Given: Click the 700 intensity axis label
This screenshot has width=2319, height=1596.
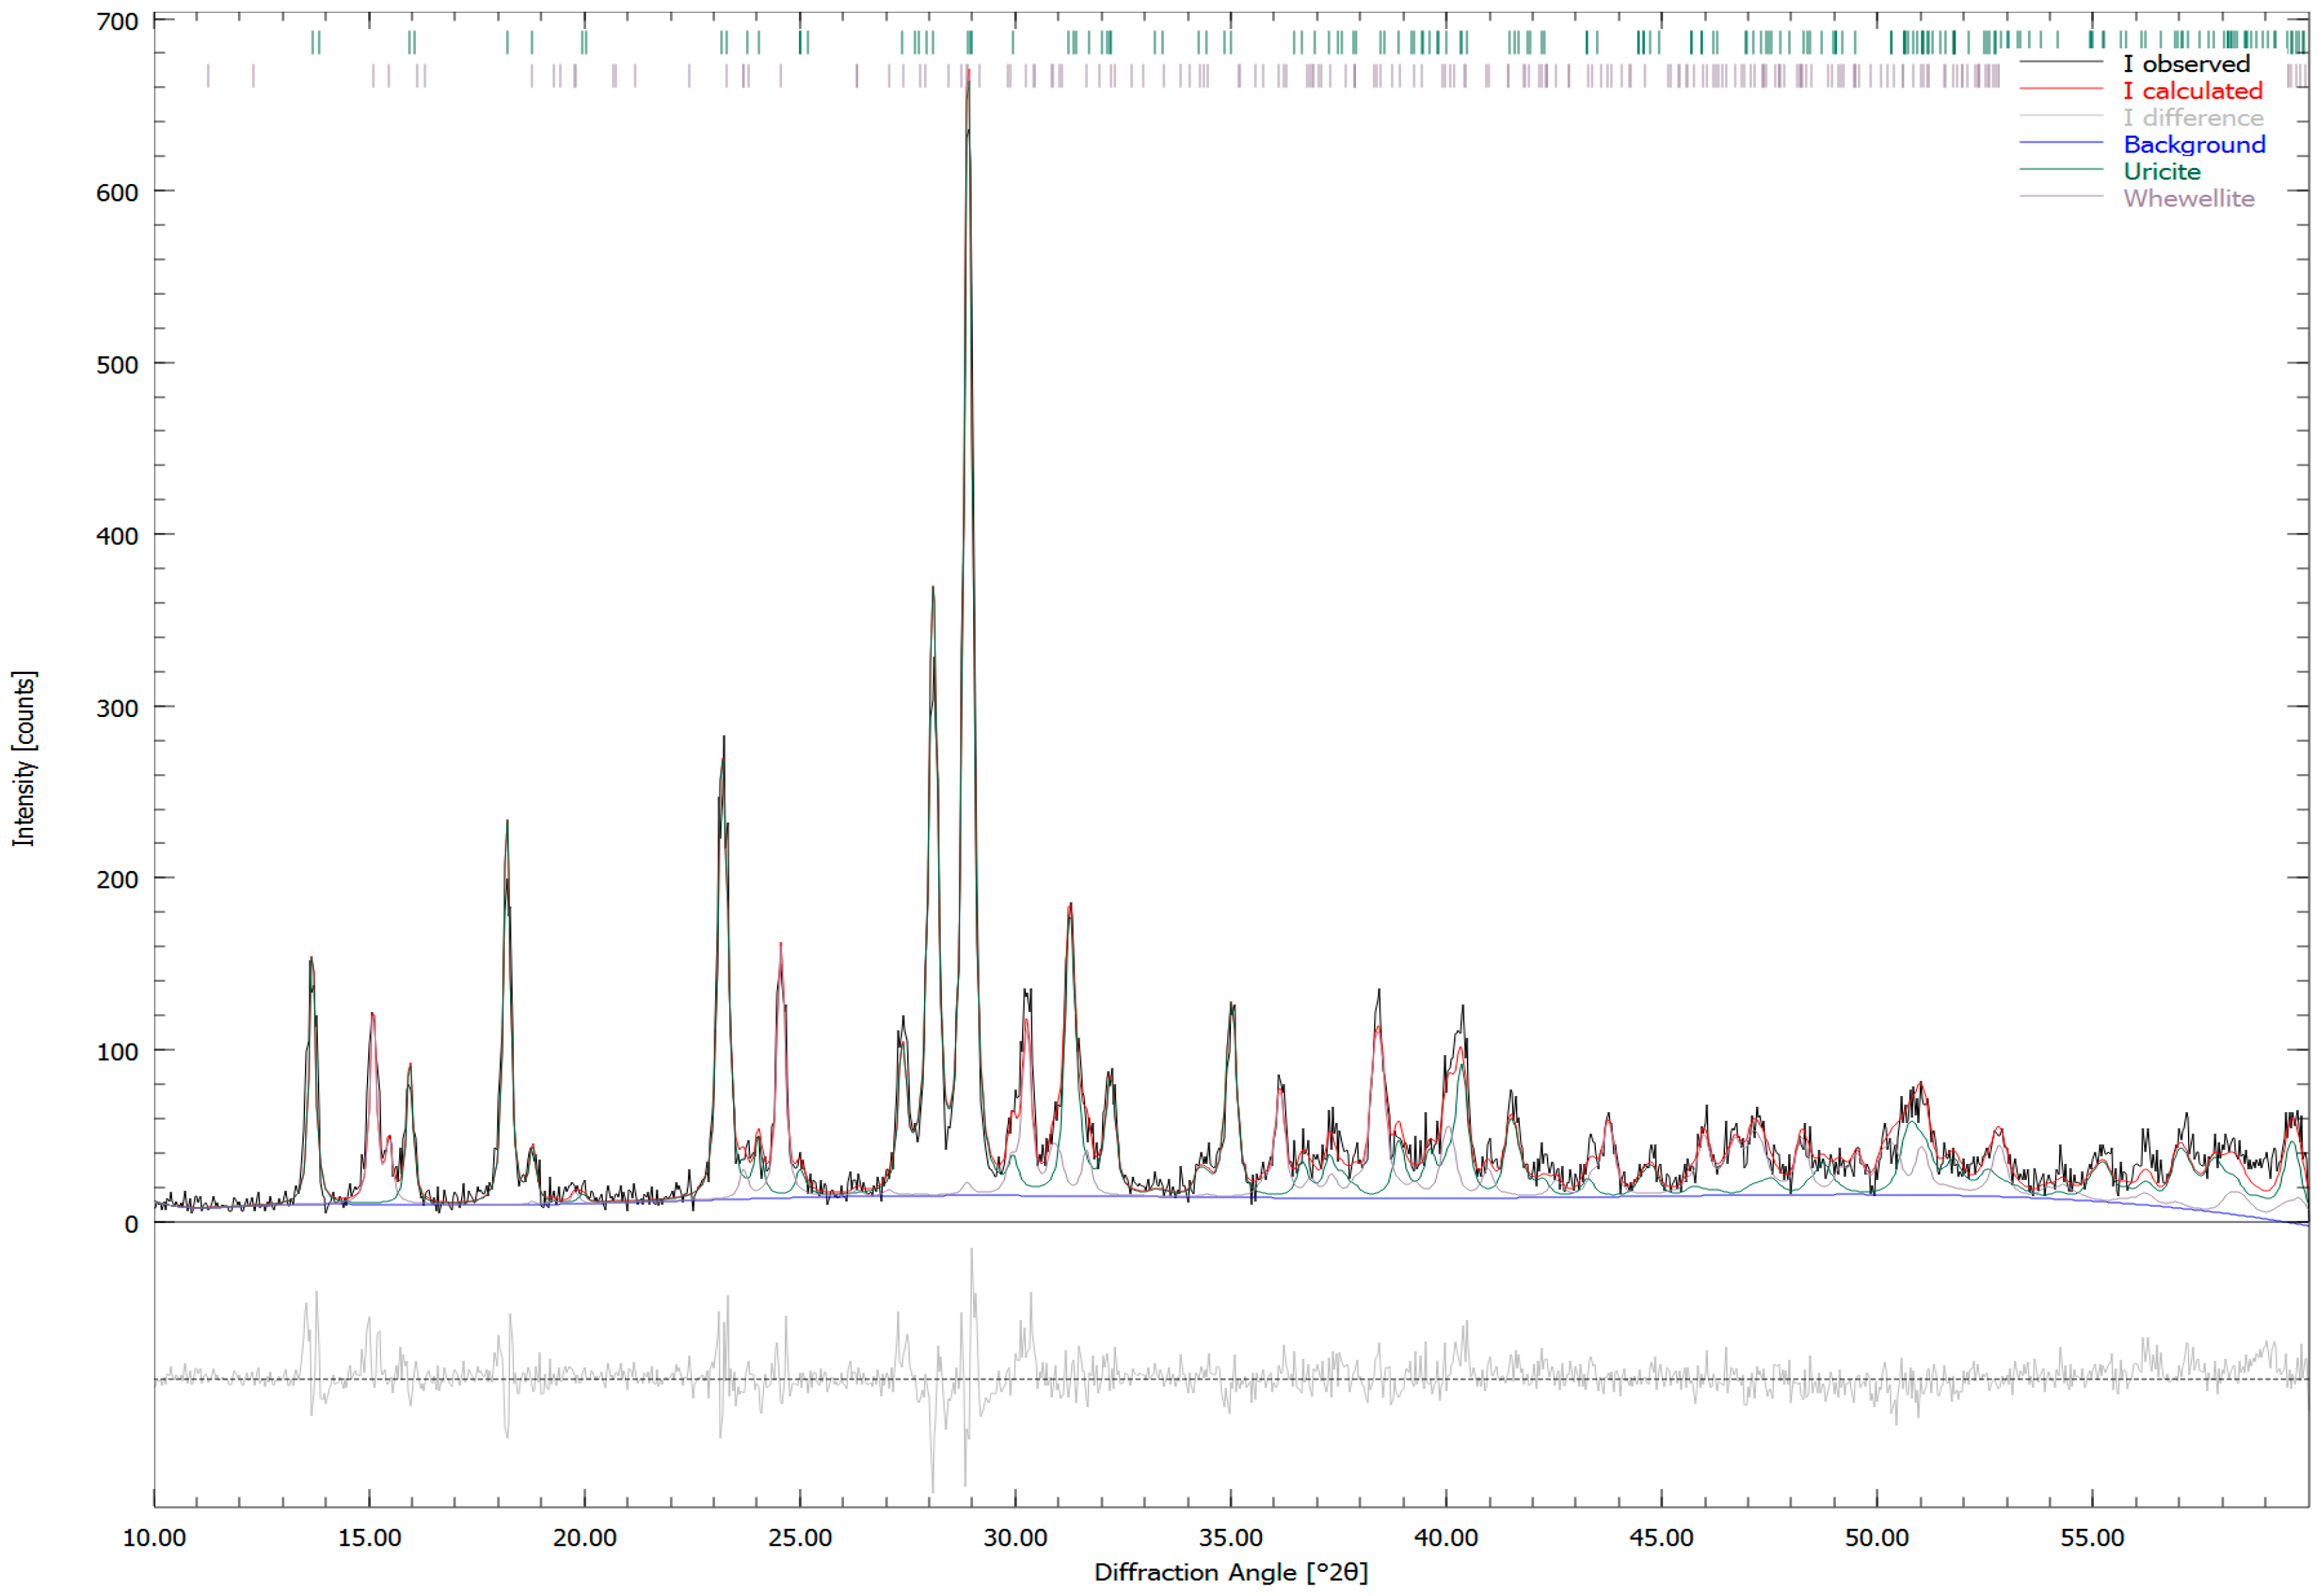Looking at the screenshot, I should pyautogui.click(x=117, y=22).
